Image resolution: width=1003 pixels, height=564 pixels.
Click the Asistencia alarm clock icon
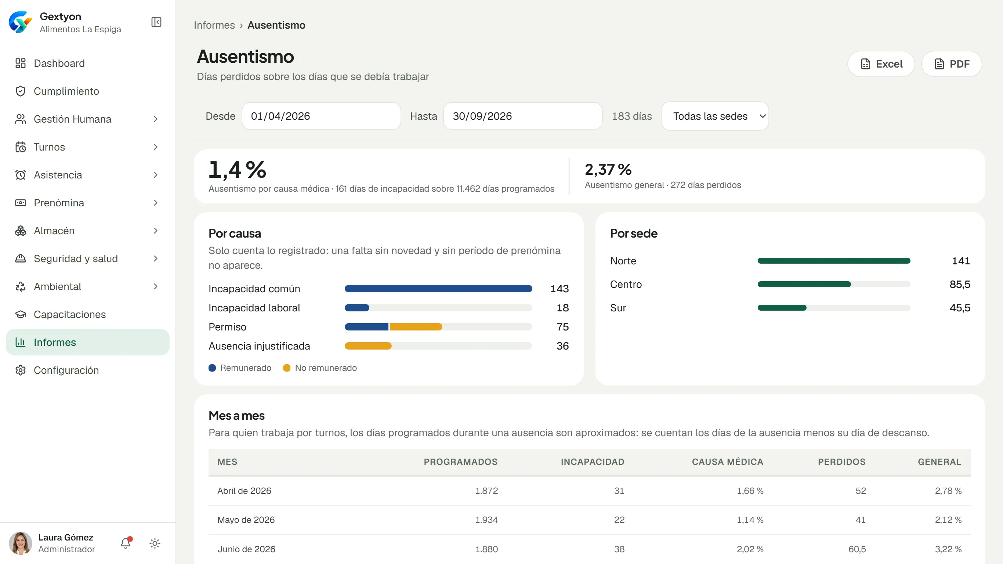tap(20, 175)
